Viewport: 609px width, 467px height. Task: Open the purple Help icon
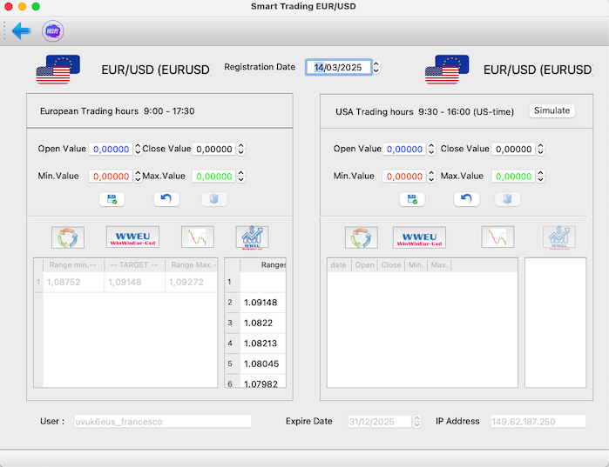tap(53, 31)
